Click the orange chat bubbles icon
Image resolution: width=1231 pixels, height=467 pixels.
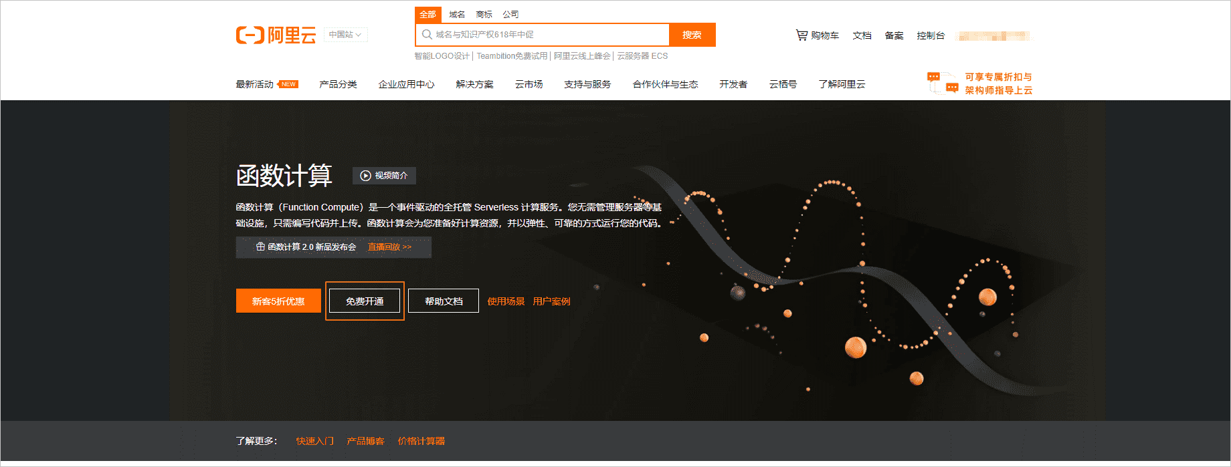point(943,83)
